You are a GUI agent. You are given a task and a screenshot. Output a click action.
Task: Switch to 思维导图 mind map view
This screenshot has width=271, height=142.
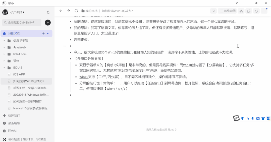click(228, 11)
